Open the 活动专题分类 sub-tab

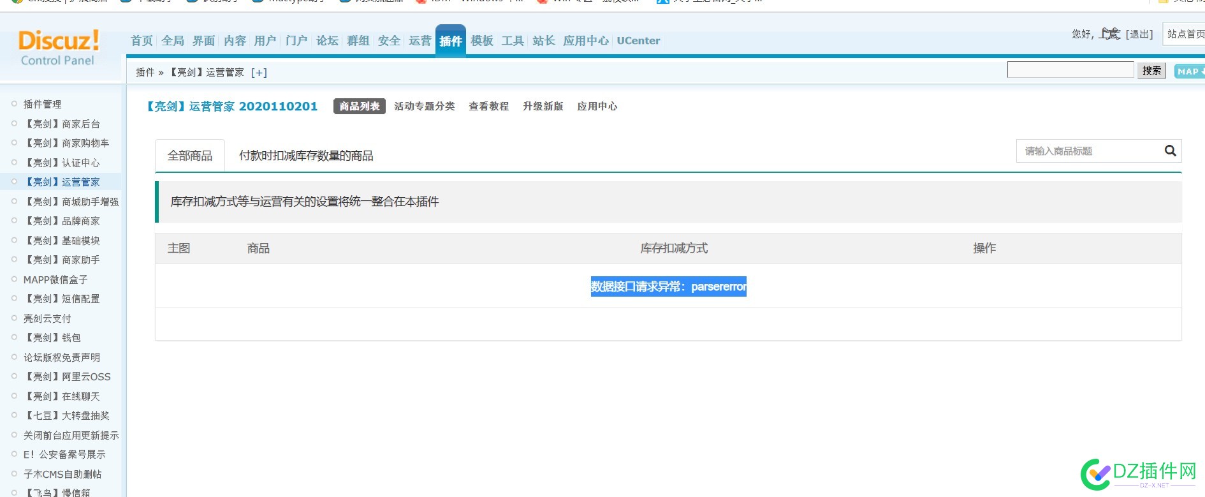425,107
